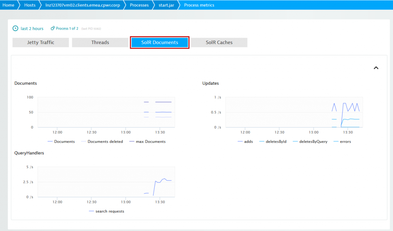Switch to the Threads tab
The height and width of the screenshot is (231, 393).
coord(100,42)
